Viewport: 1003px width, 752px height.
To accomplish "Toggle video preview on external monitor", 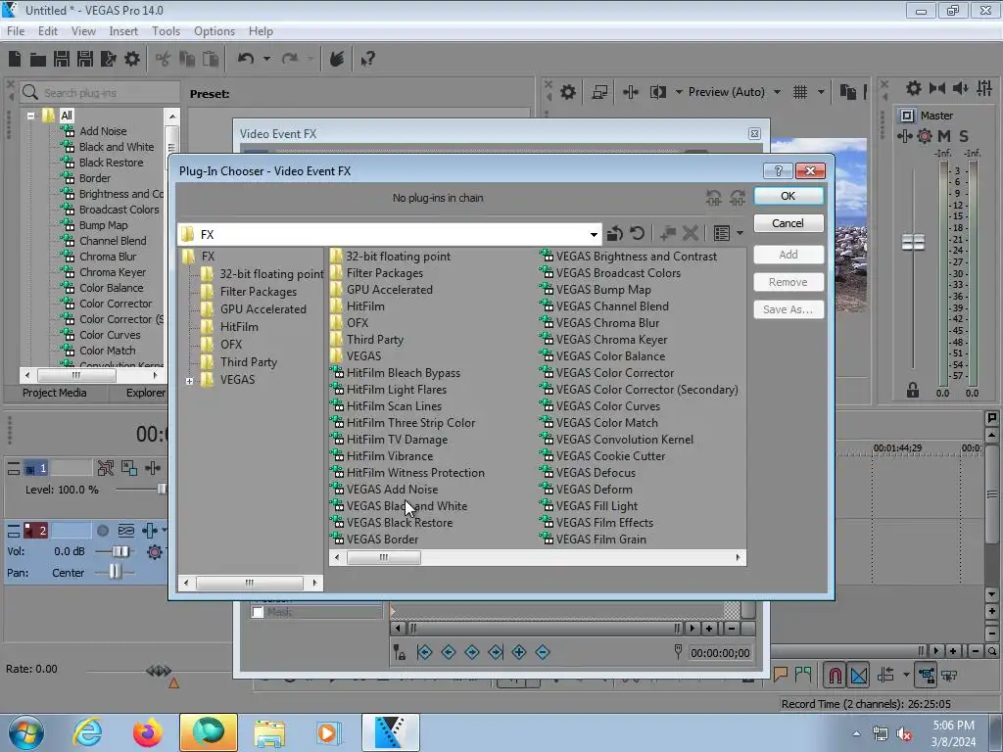I will [x=599, y=92].
